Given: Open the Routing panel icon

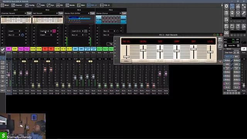Looking at the screenshot, I should [x=232, y=6].
